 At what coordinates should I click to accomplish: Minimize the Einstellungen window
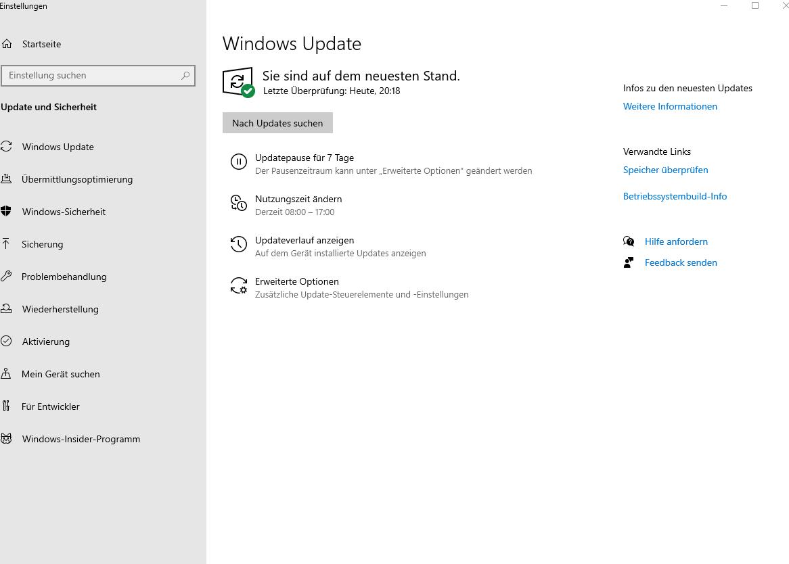(x=724, y=5)
